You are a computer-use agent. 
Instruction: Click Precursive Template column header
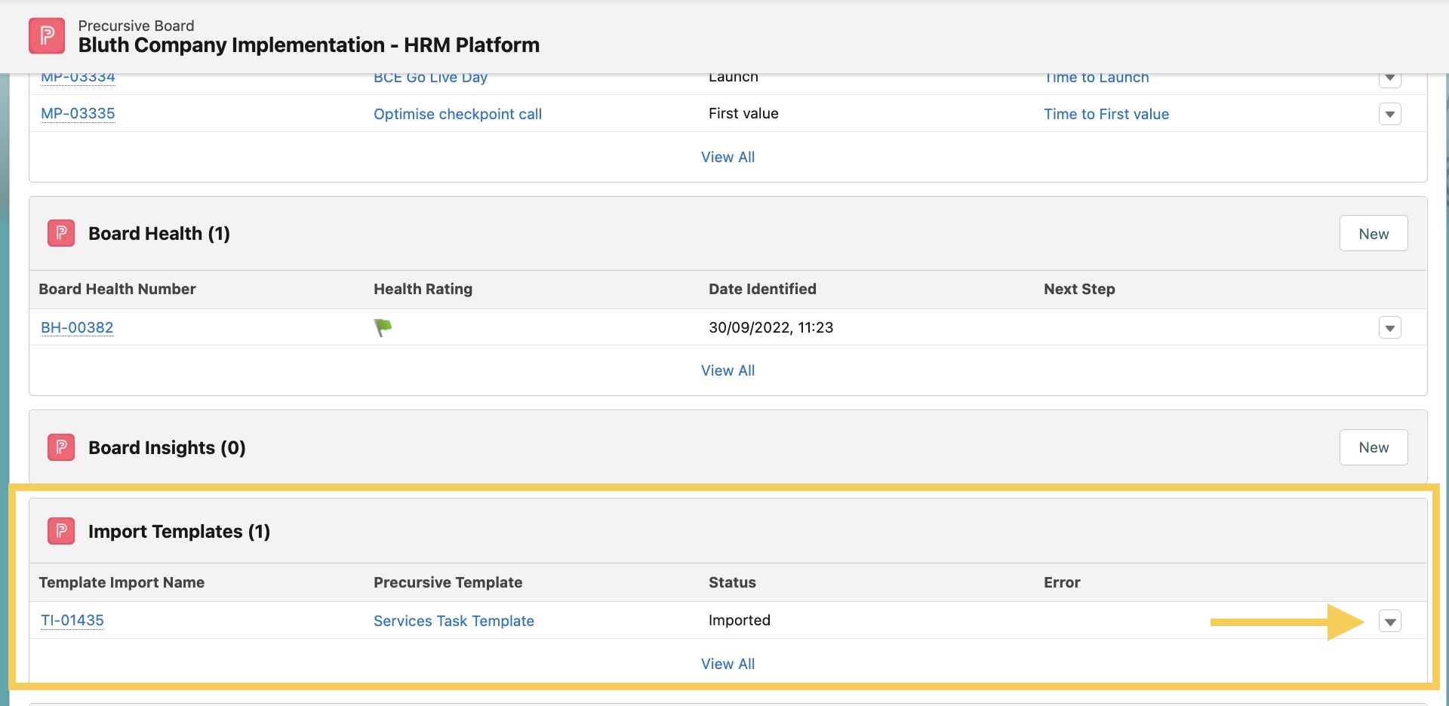(448, 582)
